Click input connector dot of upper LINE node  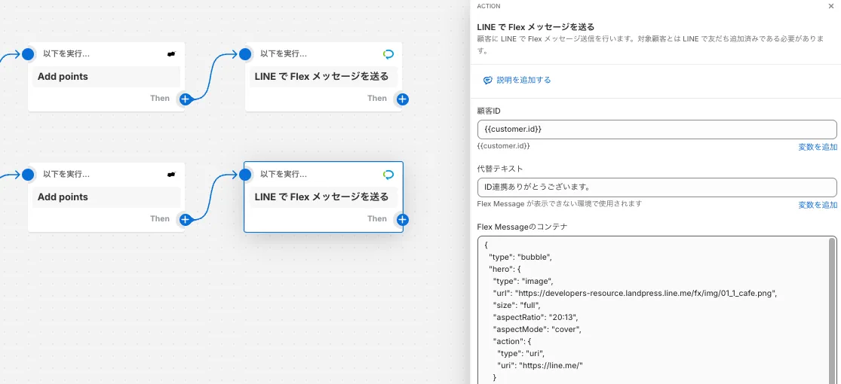tap(245, 54)
